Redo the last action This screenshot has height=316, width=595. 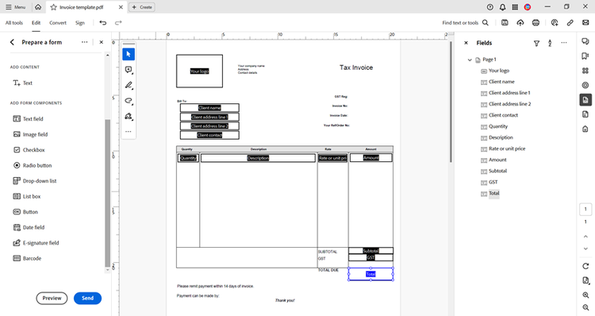point(118,23)
